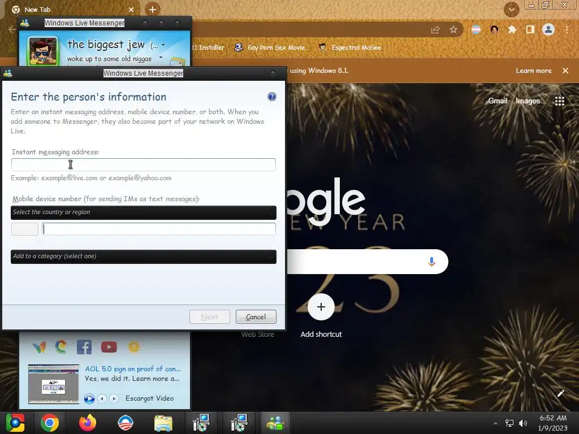Click the Cancel button
This screenshot has height=434, width=579.
coord(256,317)
